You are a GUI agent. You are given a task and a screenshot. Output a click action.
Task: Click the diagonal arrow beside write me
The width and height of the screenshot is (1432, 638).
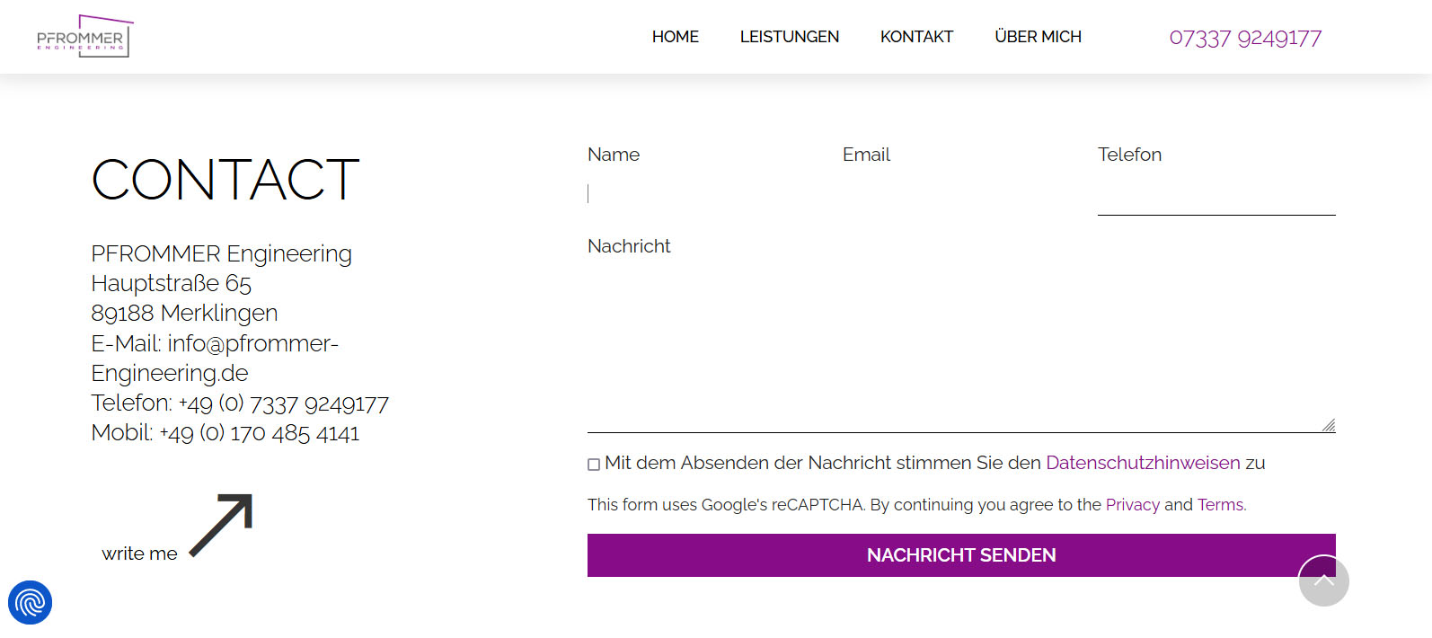click(x=223, y=524)
